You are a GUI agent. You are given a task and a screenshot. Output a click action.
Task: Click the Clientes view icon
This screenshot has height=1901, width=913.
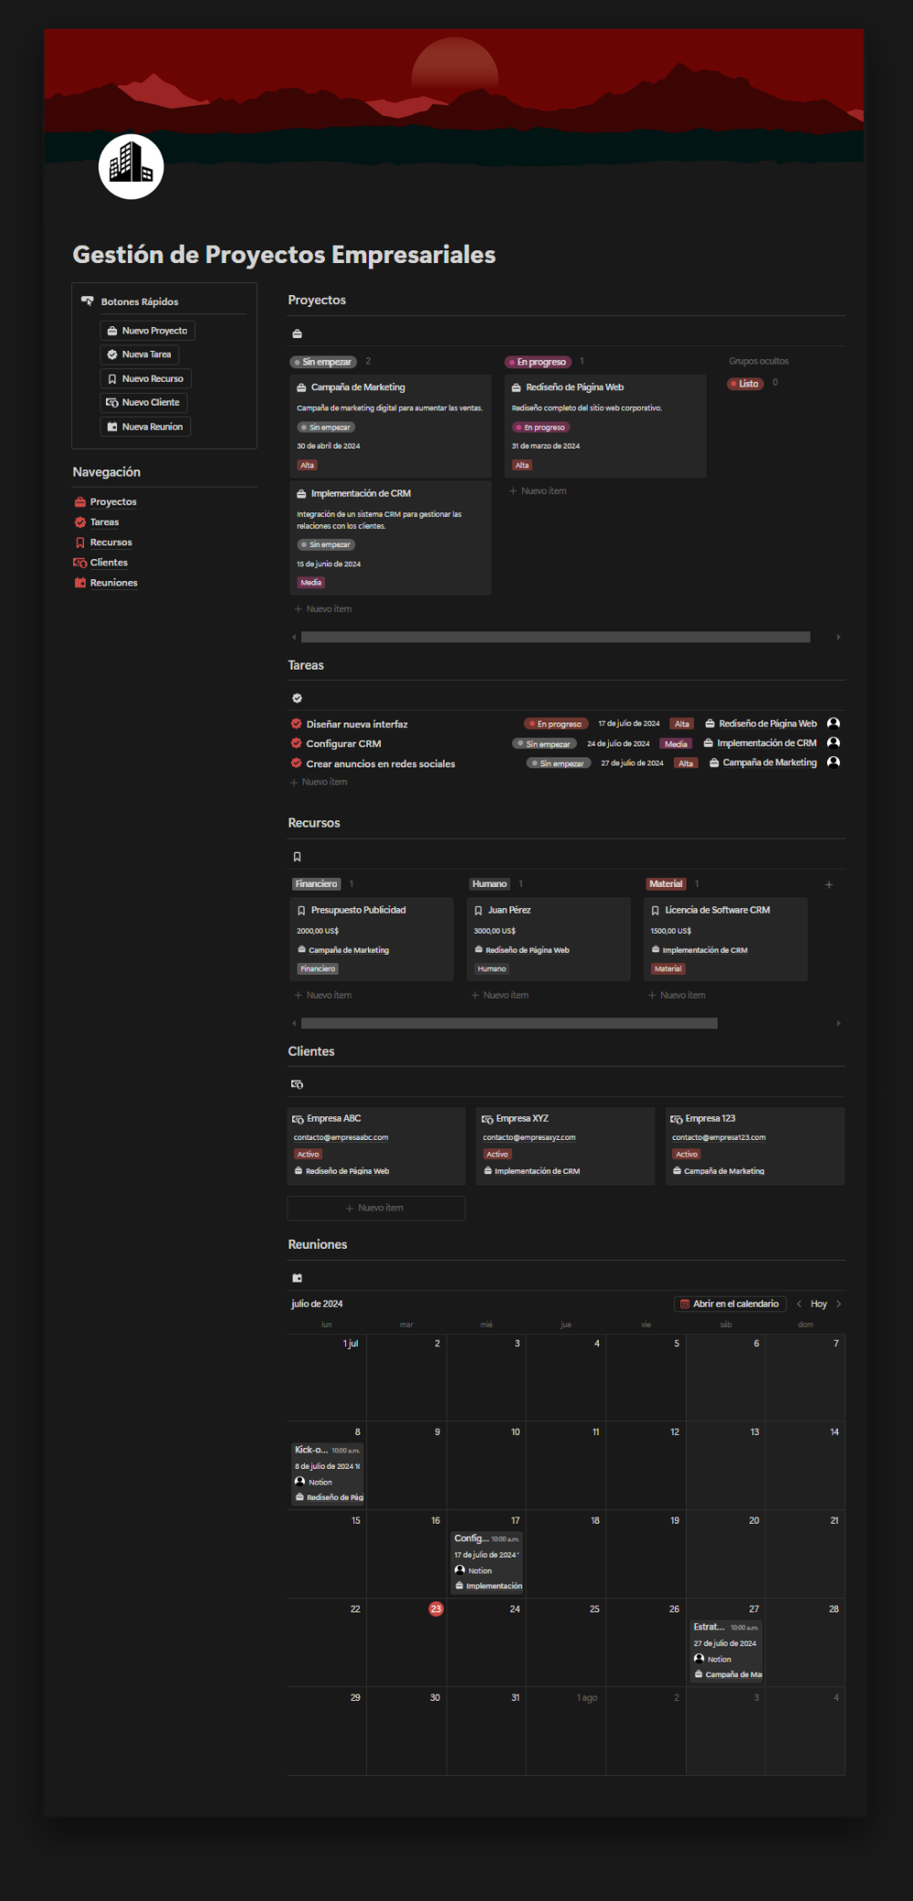tap(297, 1084)
